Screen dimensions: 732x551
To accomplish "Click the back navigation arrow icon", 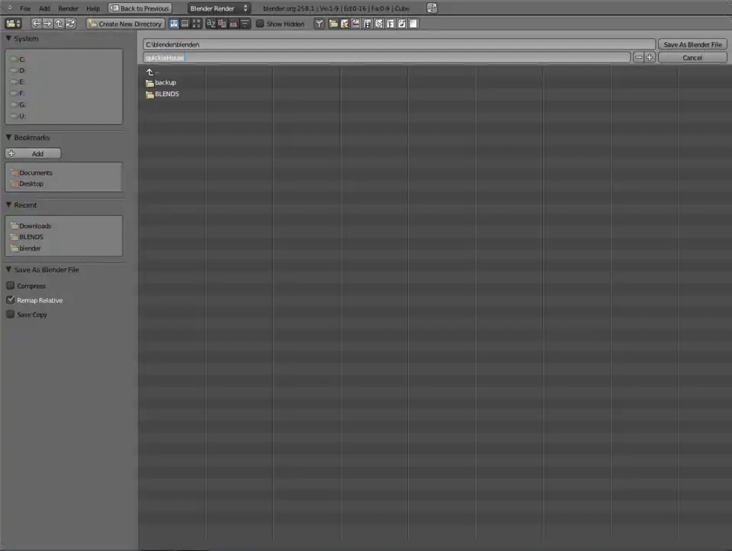I will 36,24.
